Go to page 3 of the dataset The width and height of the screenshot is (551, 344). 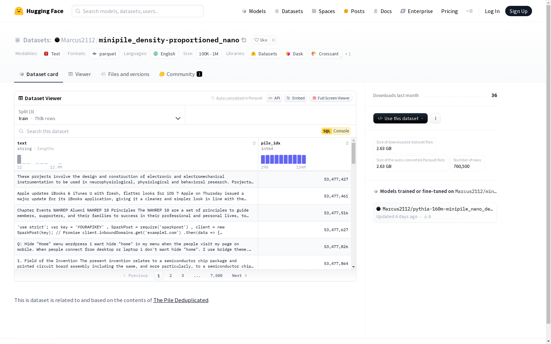(183, 276)
